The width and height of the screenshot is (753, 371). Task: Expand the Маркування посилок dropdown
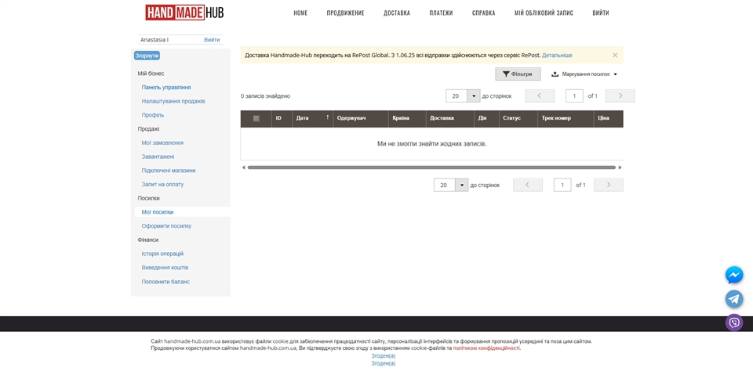click(584, 74)
